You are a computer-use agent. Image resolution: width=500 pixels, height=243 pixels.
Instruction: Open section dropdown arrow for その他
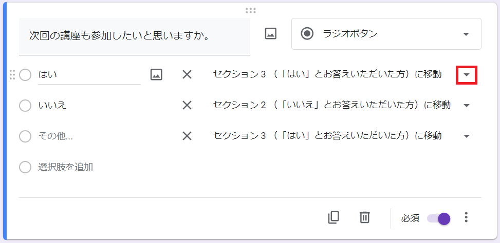tap(467, 136)
